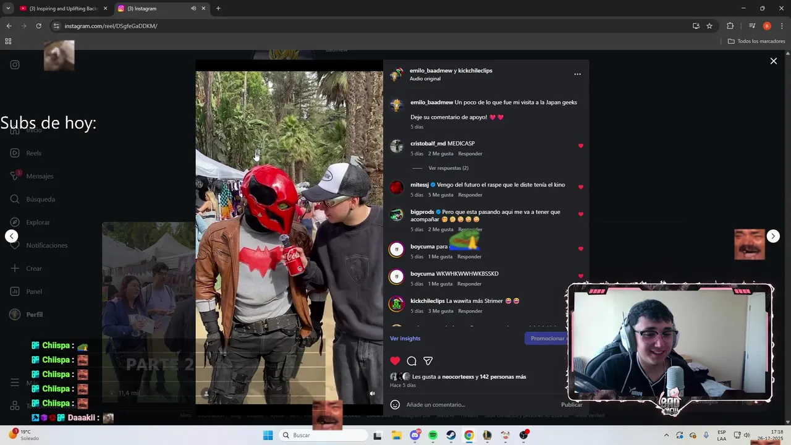This screenshot has height=445, width=791.
Task: Close the reel viewer with the X
Action: click(x=773, y=61)
